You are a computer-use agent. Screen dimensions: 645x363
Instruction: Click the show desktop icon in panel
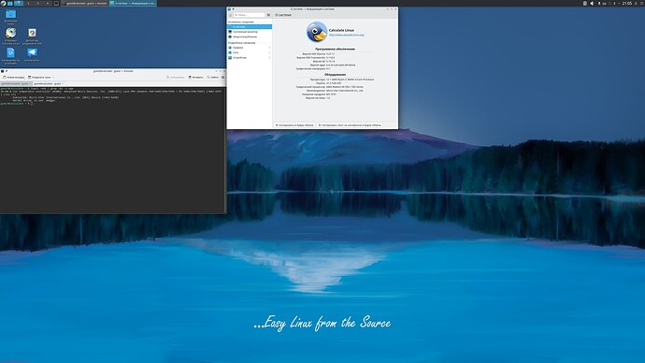tap(56, 4)
